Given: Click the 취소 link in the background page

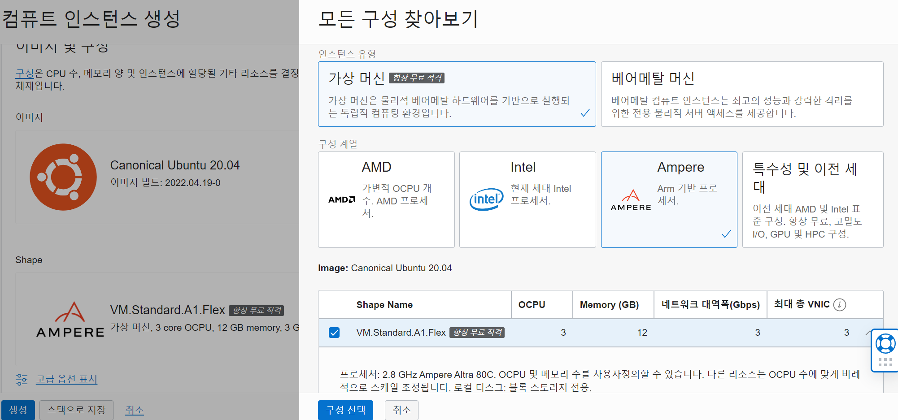Looking at the screenshot, I should pos(135,410).
